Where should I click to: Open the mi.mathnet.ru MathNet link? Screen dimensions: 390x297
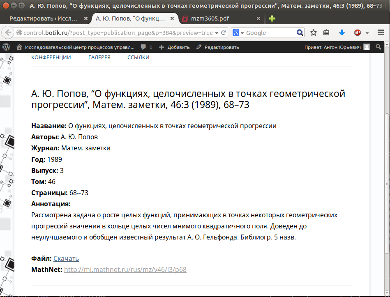pos(125,269)
